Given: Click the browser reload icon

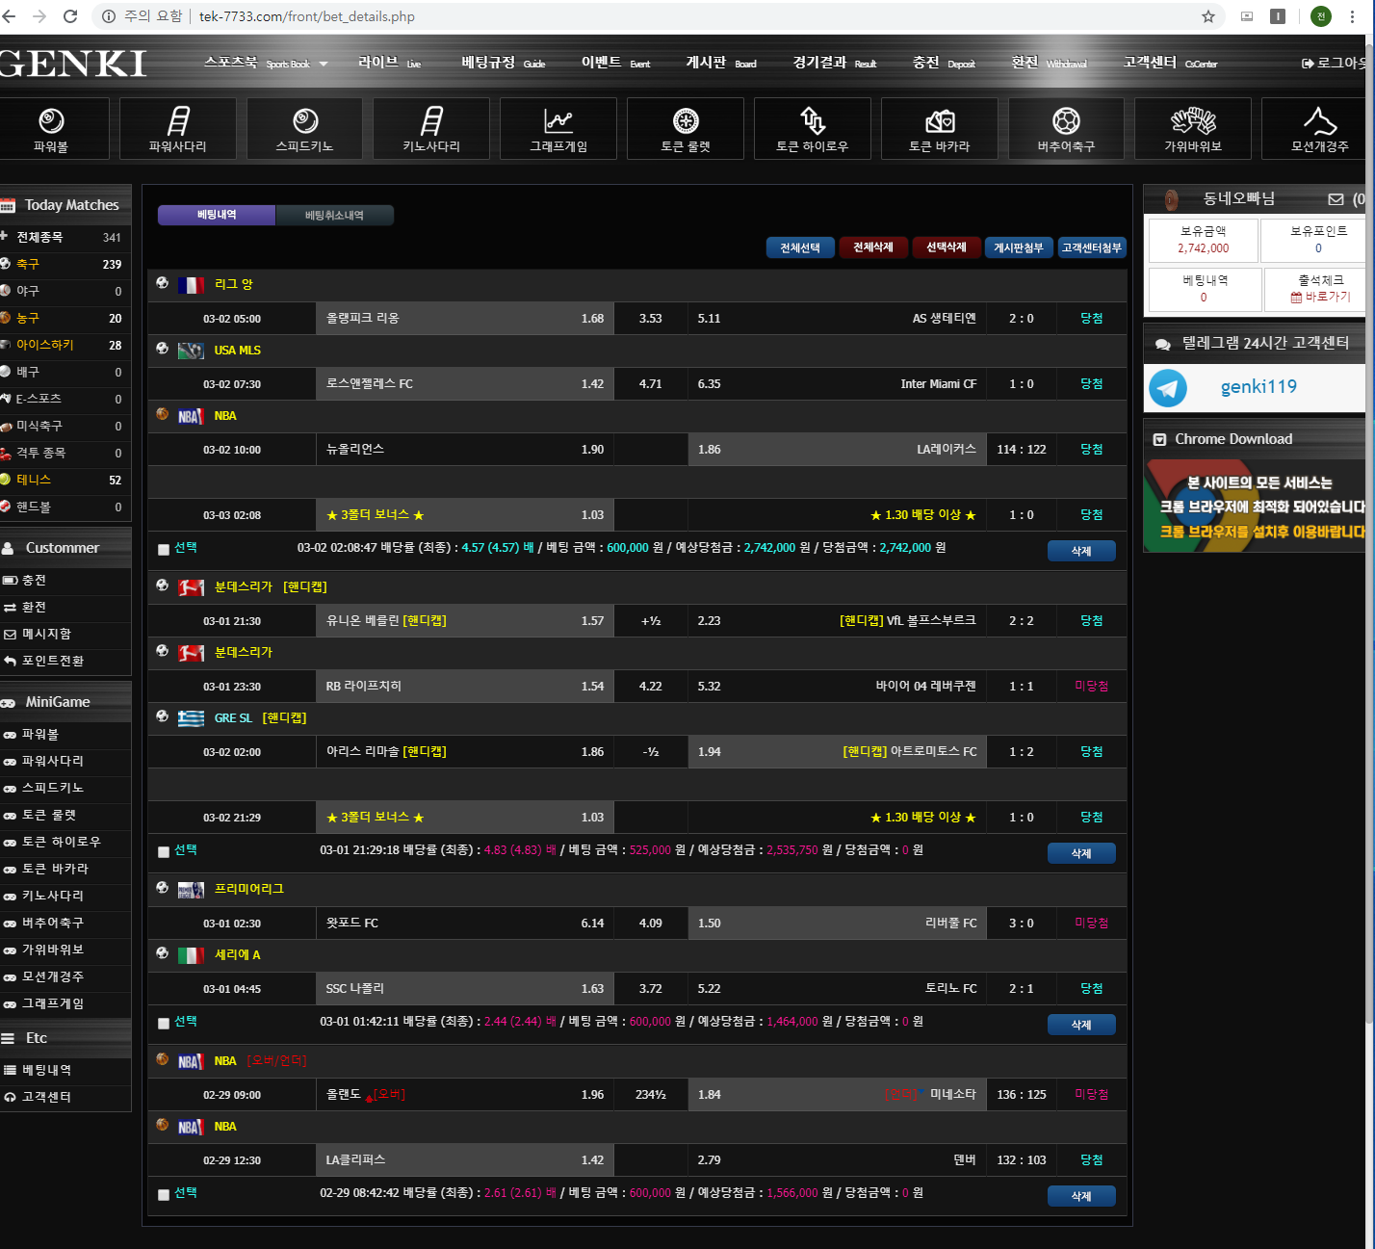Looking at the screenshot, I should 70,16.
